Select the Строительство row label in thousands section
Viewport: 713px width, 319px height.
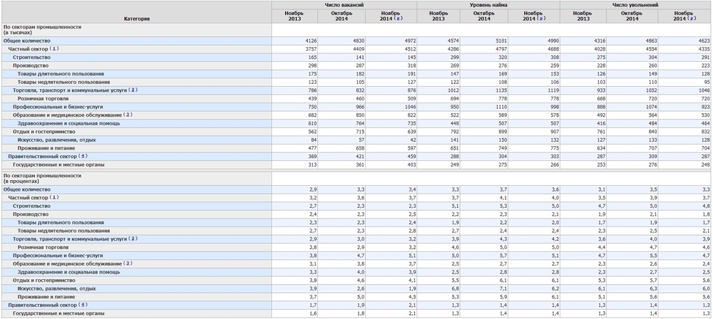pyautogui.click(x=31, y=57)
